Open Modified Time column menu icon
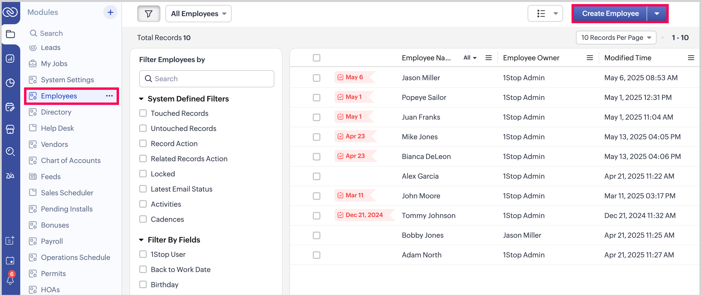Image resolution: width=701 pixels, height=296 pixels. (x=691, y=58)
